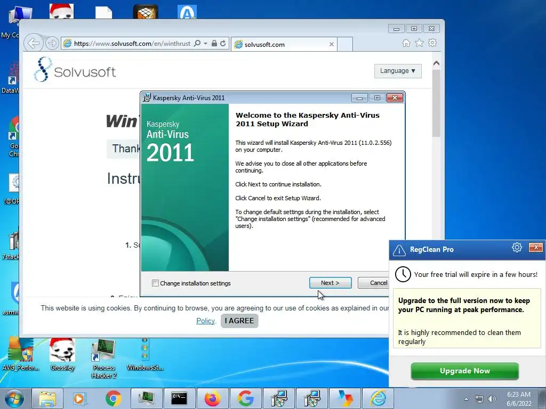The height and width of the screenshot is (409, 546).
Task: Click the address bar search magnifier
Action: pyautogui.click(x=197, y=43)
